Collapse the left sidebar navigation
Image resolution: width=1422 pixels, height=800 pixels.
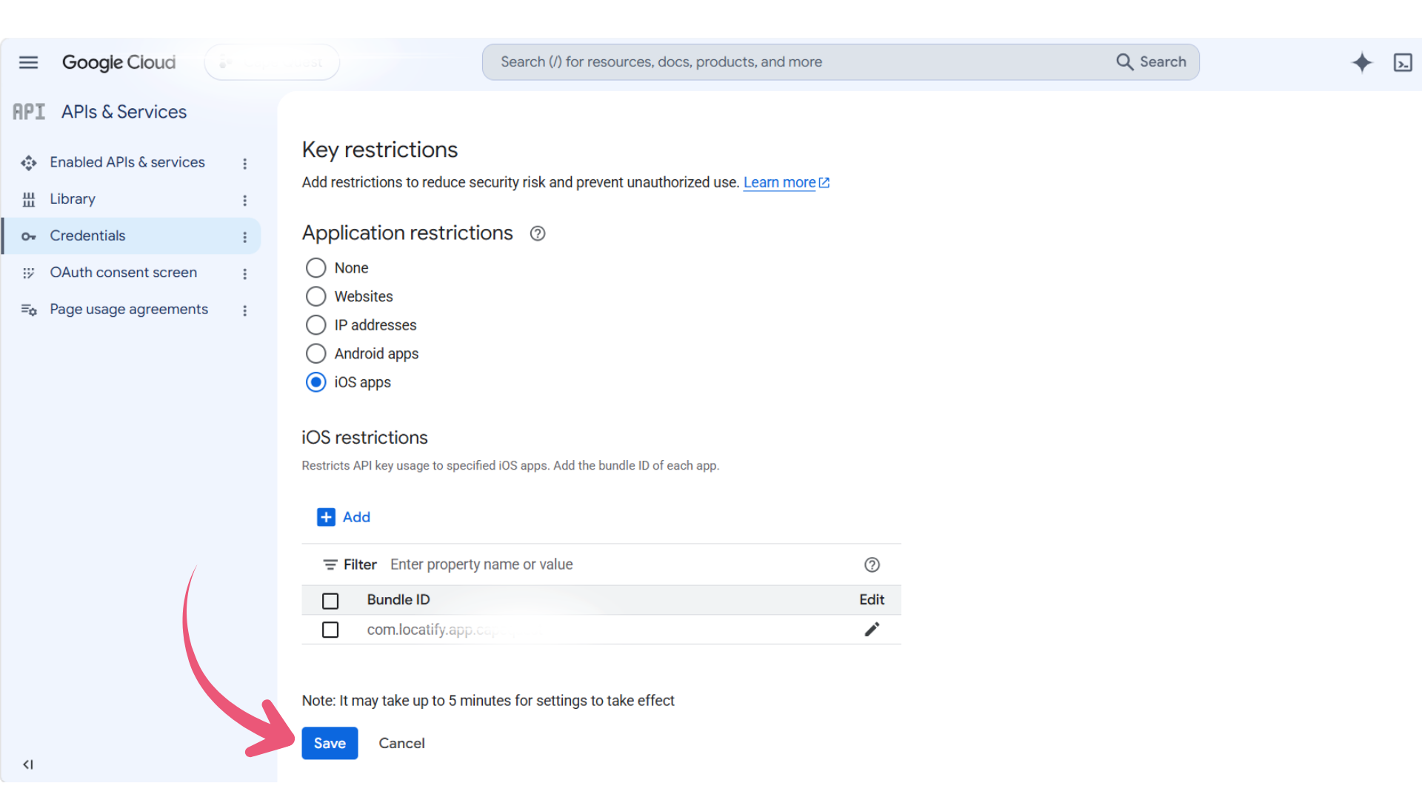click(x=28, y=764)
